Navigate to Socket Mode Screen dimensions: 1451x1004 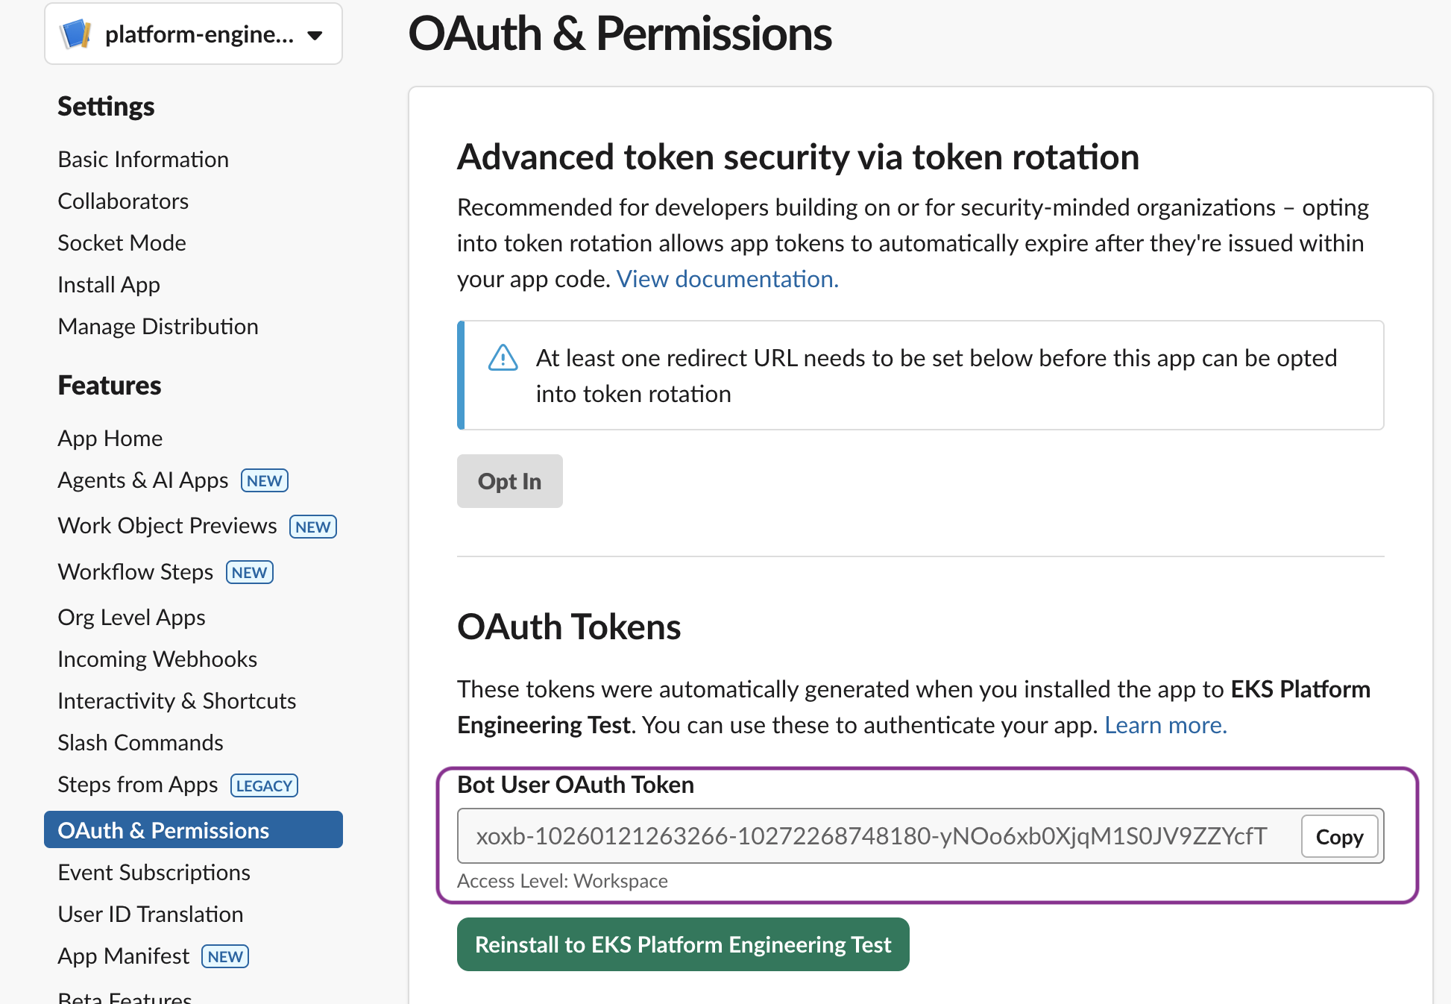coord(122,242)
